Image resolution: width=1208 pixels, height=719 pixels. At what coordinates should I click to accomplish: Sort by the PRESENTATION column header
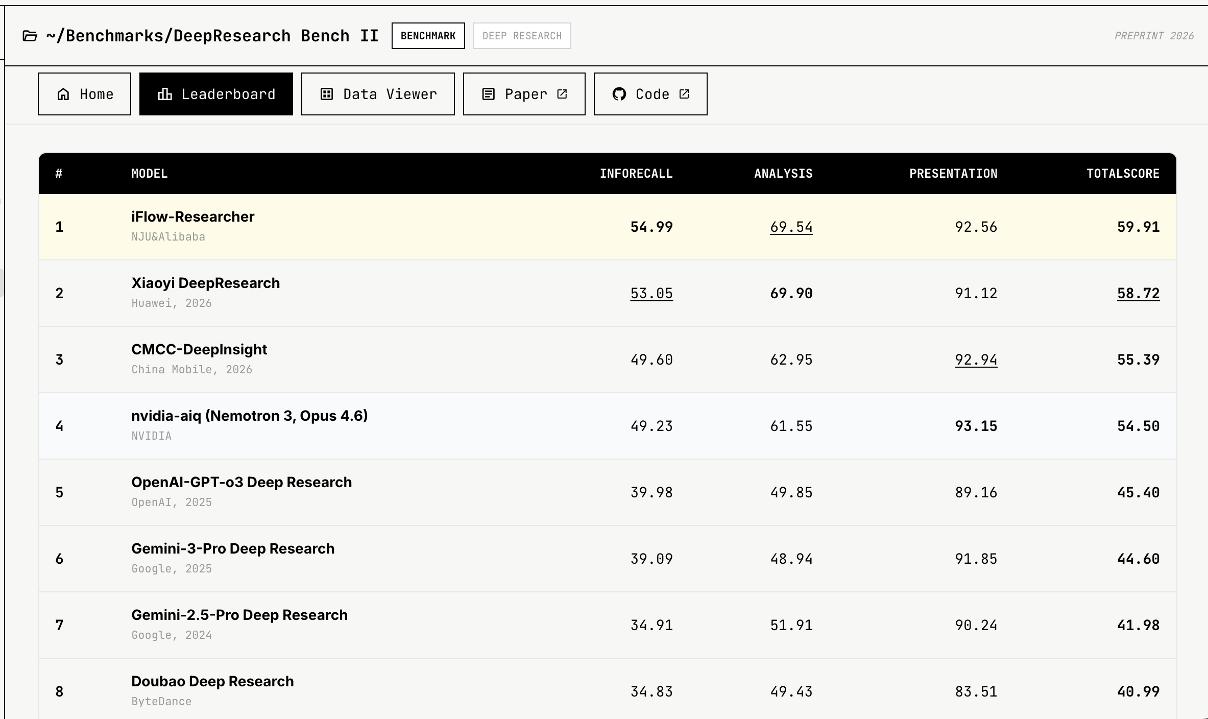[x=953, y=174]
